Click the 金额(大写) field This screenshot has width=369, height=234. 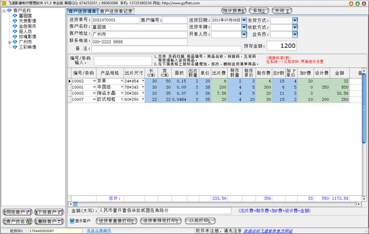pyautogui.click(x=164, y=211)
